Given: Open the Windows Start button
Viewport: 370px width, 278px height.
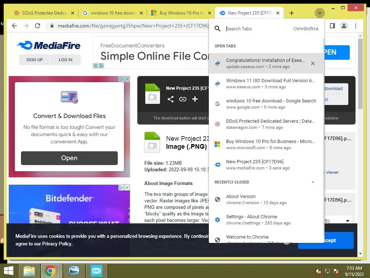Looking at the screenshot, I should tap(9, 271).
